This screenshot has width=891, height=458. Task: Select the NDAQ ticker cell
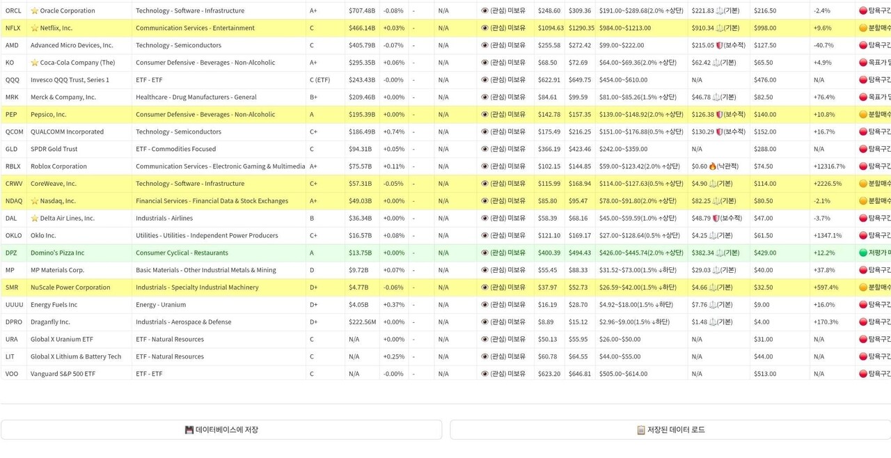pyautogui.click(x=14, y=201)
